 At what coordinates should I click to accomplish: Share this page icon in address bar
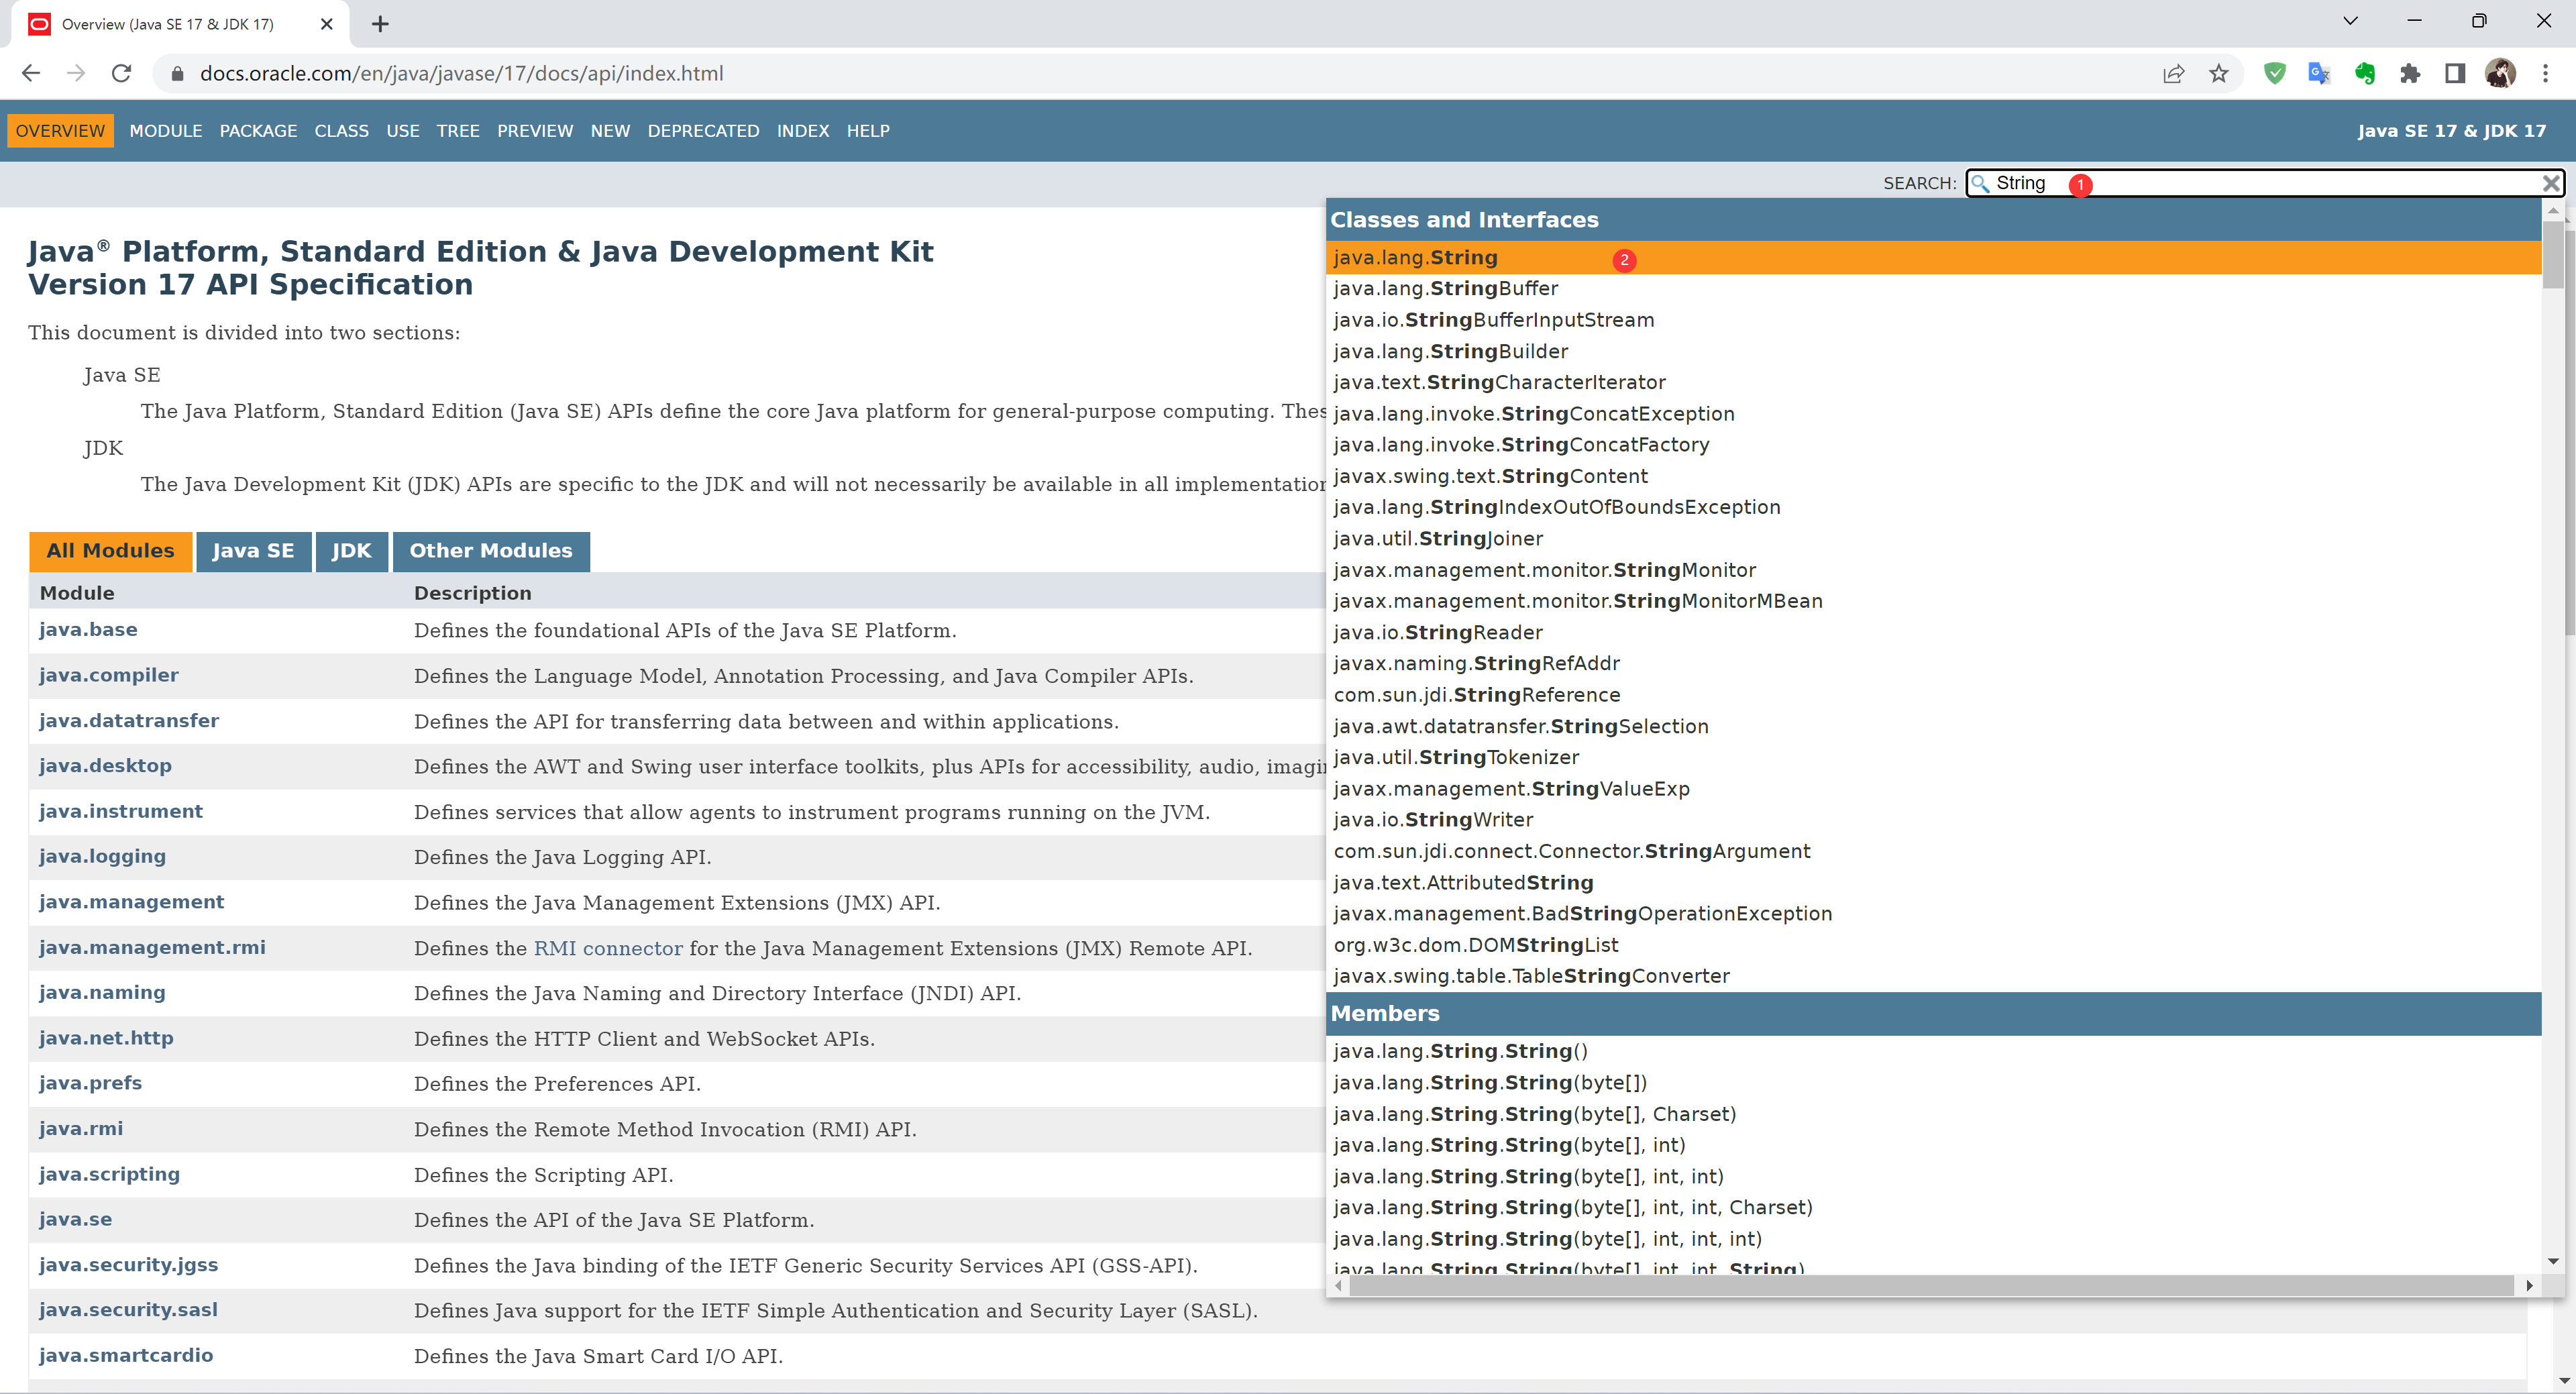[2173, 73]
